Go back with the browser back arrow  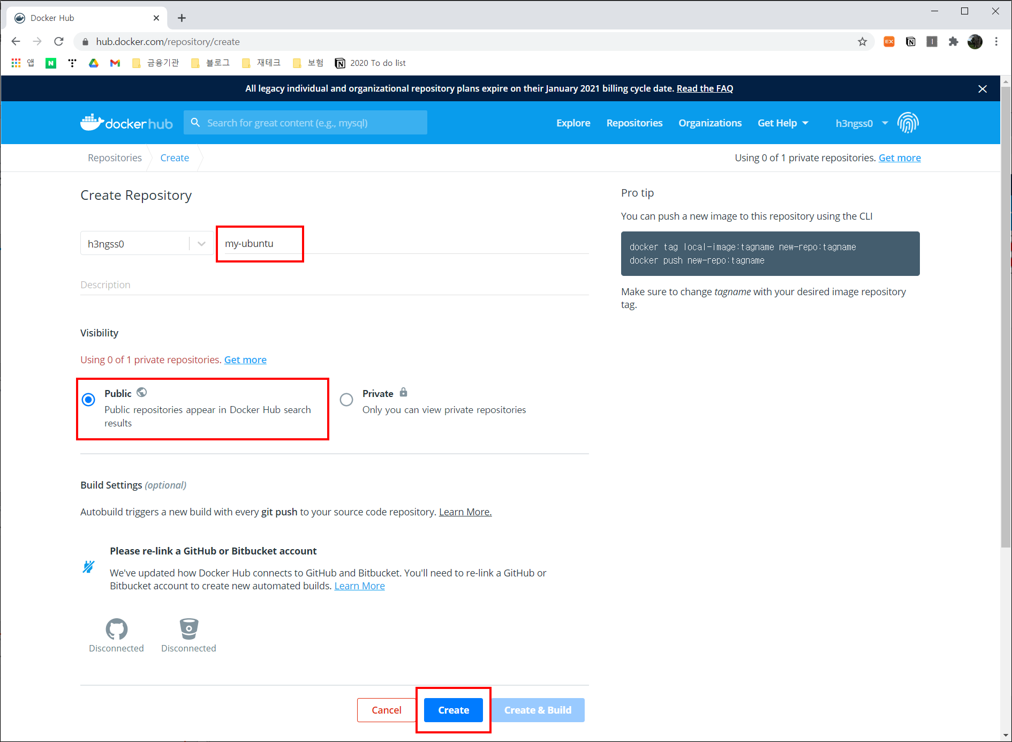pyautogui.click(x=16, y=41)
